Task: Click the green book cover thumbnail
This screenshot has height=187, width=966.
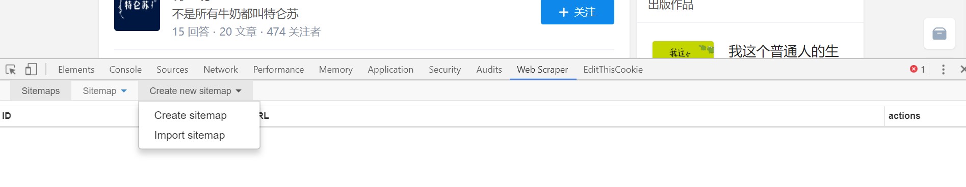Action: 683,50
